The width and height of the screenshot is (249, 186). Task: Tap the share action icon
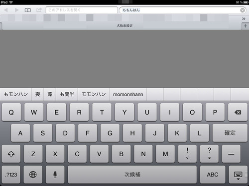tap(39, 10)
